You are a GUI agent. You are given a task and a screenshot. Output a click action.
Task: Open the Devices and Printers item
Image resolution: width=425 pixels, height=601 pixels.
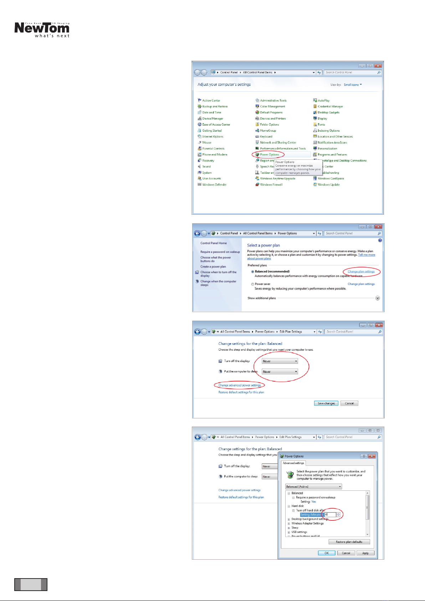tap(273, 119)
